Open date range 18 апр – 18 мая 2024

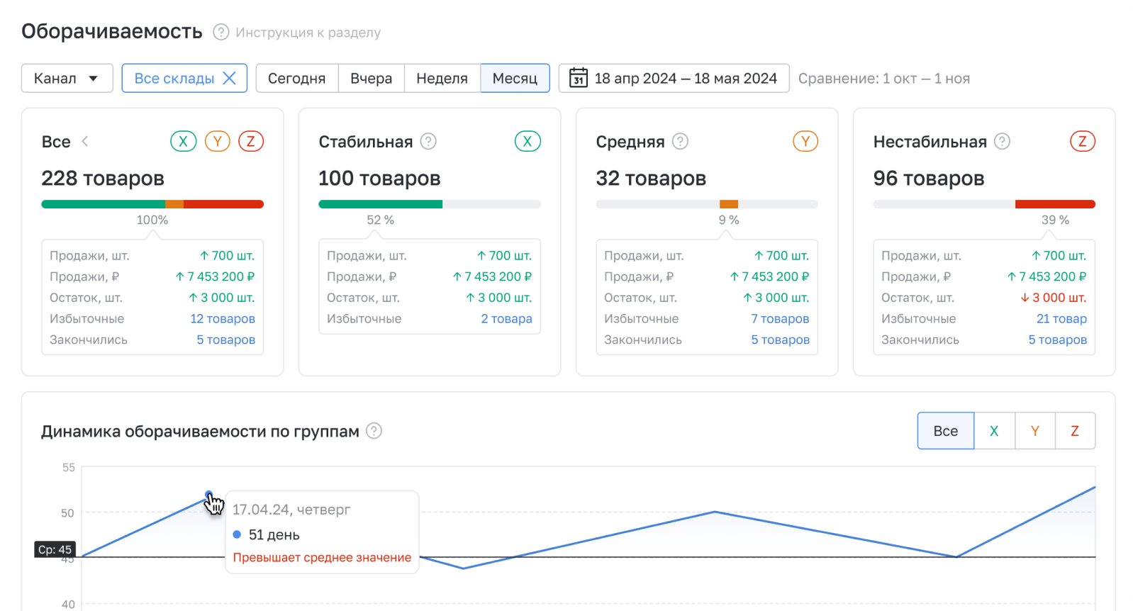(685, 78)
